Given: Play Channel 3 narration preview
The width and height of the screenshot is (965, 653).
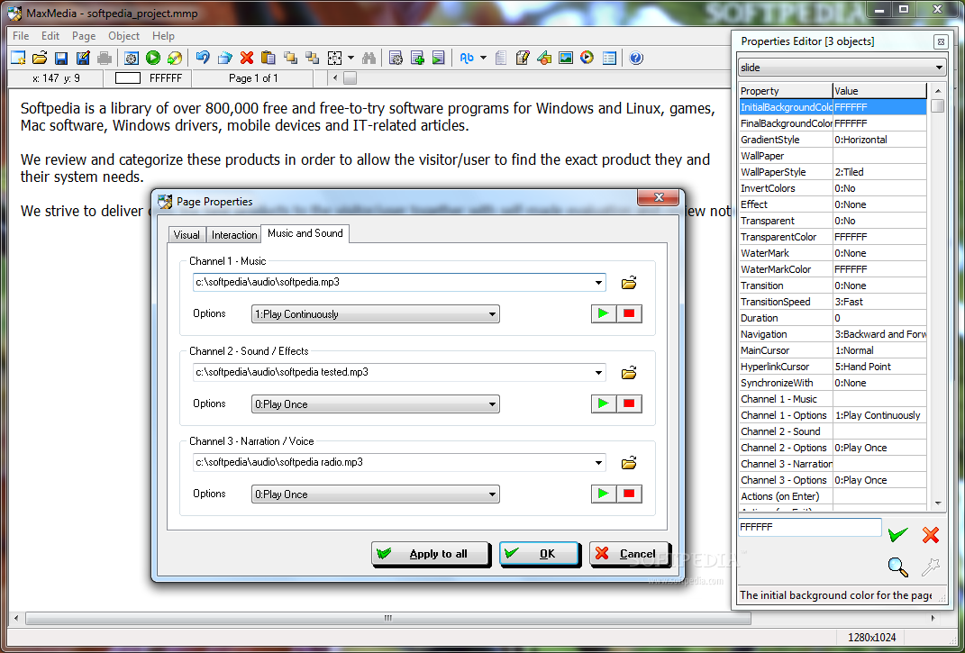Looking at the screenshot, I should click(x=603, y=493).
